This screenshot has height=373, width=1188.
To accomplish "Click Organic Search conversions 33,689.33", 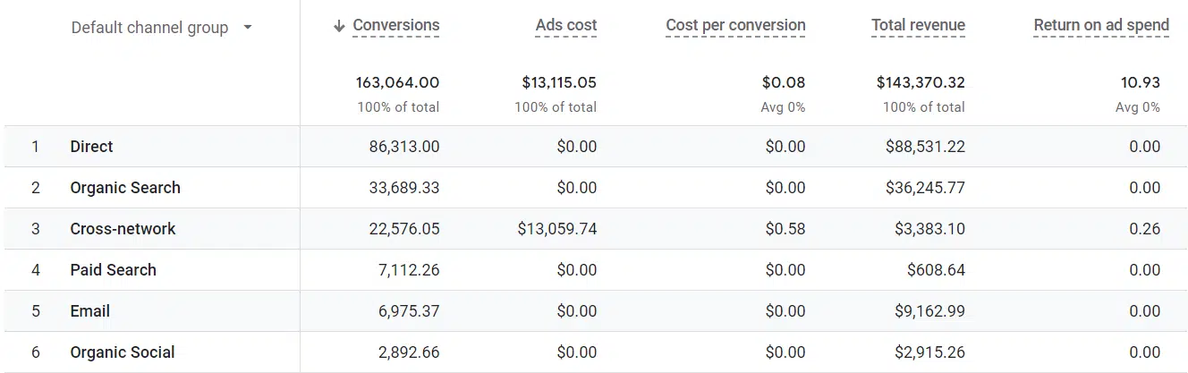I will coord(403,188).
